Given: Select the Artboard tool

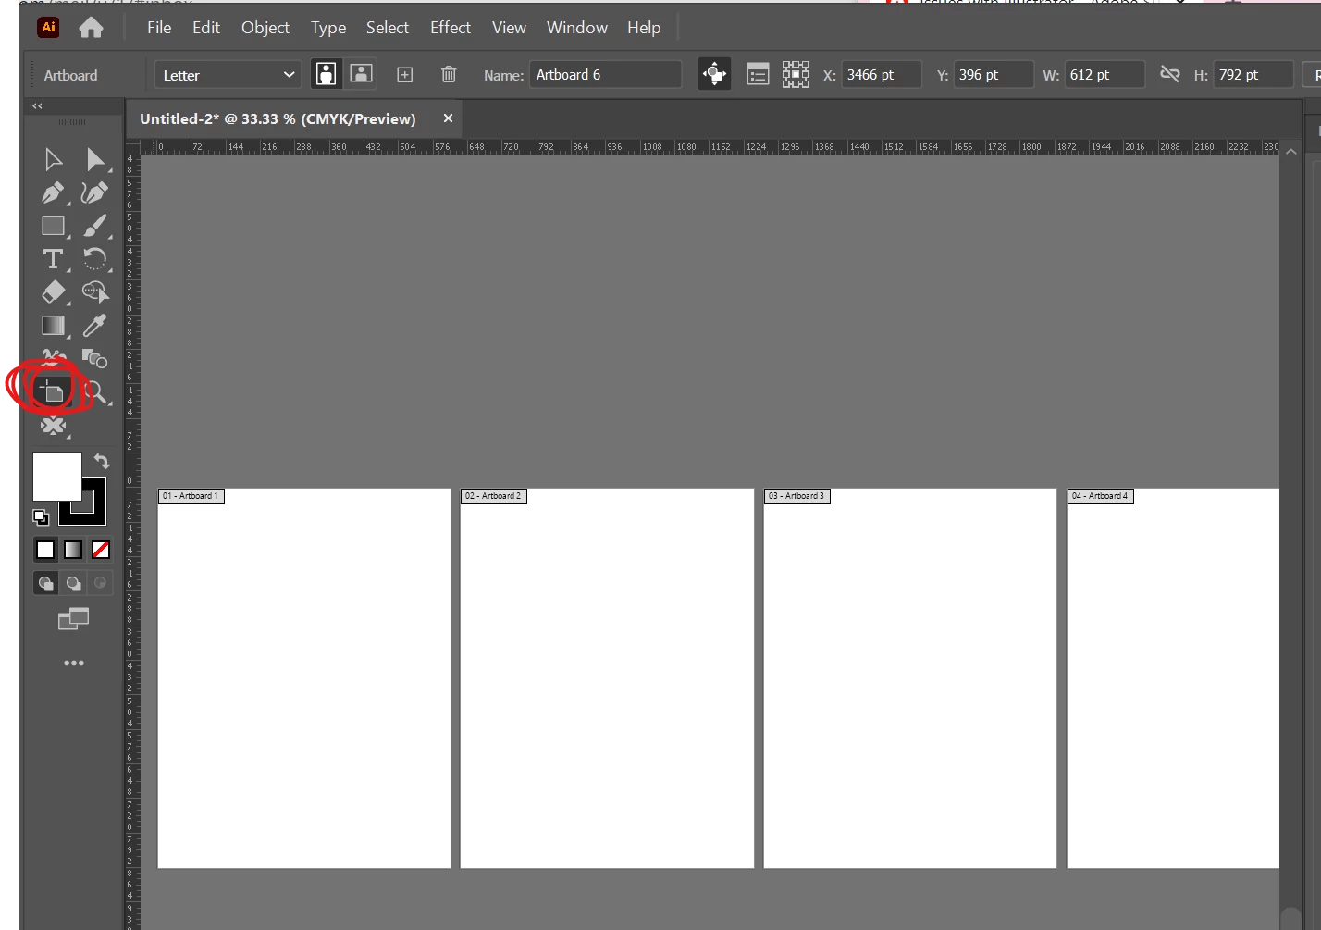Looking at the screenshot, I should (x=53, y=391).
